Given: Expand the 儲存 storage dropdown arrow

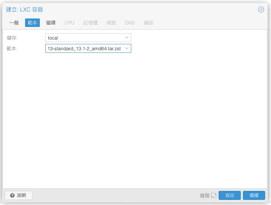Looking at the screenshot, I should 127,38.
